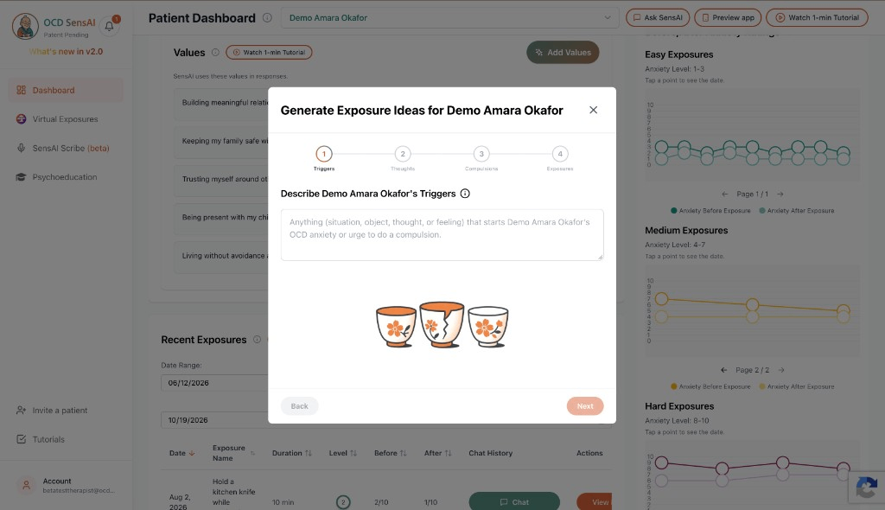
Task: Click Watch 1-min Tutorial in header
Action: point(817,18)
